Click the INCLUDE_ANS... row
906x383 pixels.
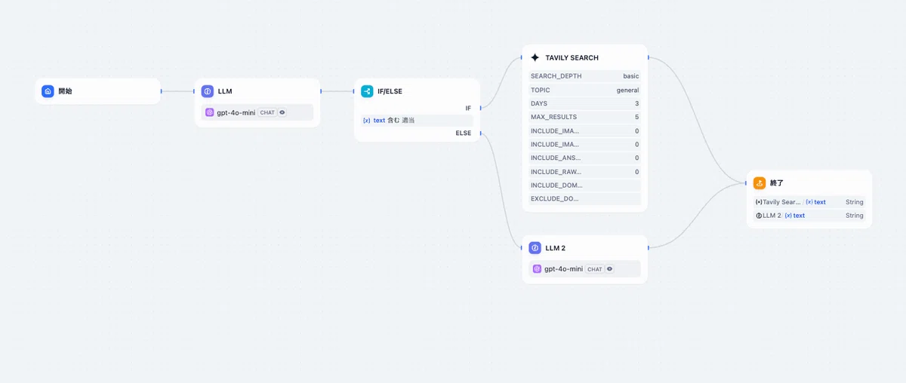[x=584, y=158]
